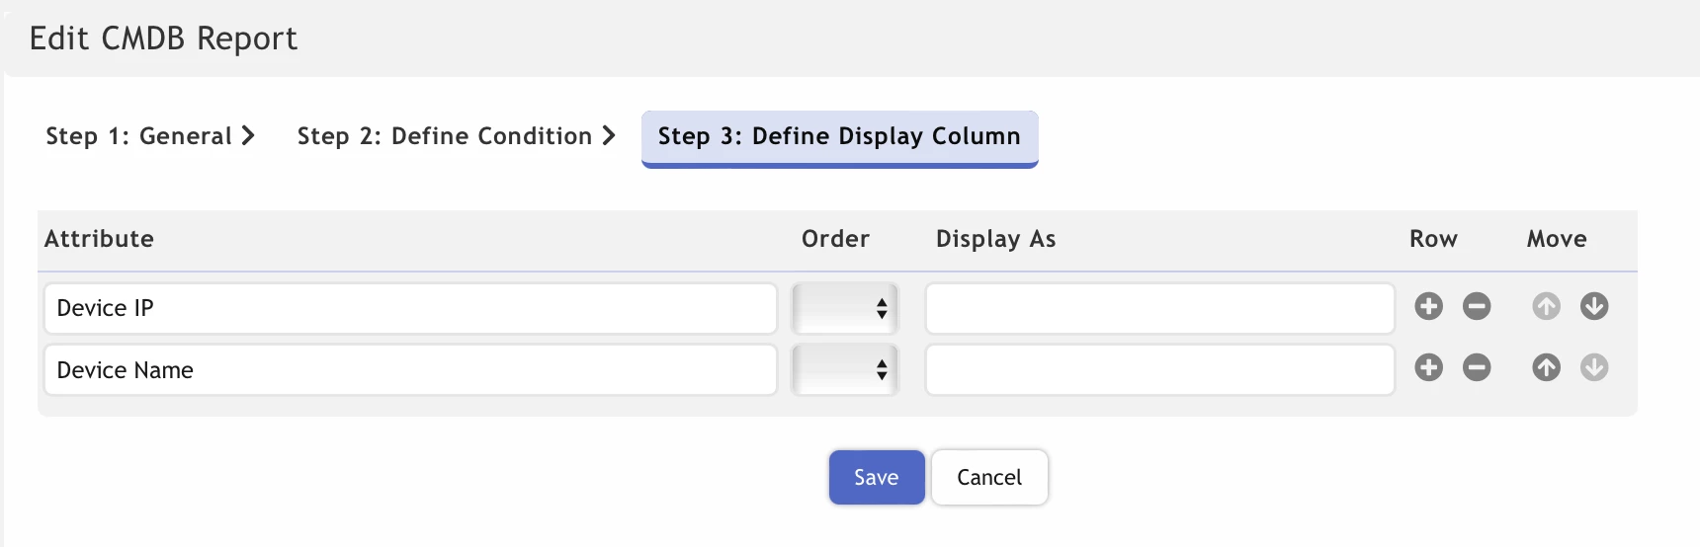Go to Step 1: General tab

pyautogui.click(x=150, y=136)
